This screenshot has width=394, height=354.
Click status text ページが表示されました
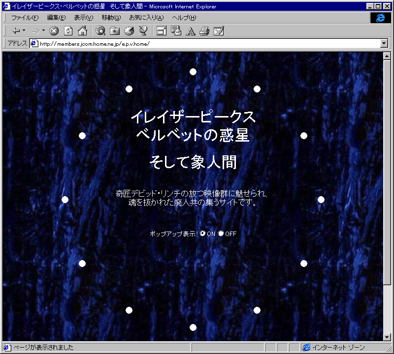tap(43, 348)
